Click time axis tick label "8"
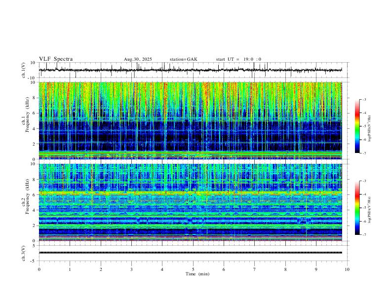The height and width of the screenshot is (302, 391). tap(285, 269)
